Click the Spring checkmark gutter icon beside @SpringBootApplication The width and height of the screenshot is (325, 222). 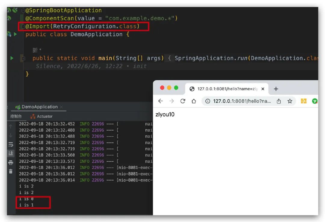click(x=15, y=10)
